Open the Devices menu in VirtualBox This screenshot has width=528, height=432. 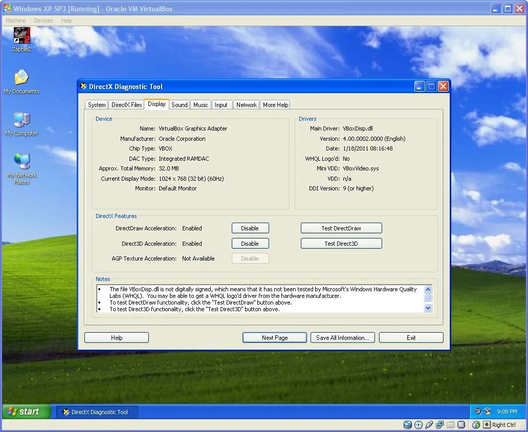[x=43, y=20]
